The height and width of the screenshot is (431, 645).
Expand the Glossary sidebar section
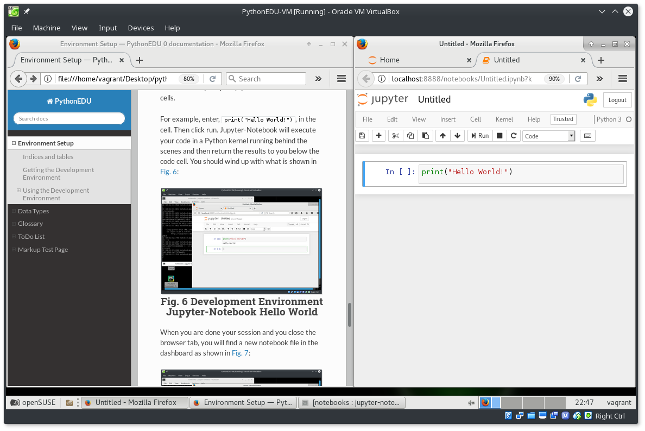[14, 224]
